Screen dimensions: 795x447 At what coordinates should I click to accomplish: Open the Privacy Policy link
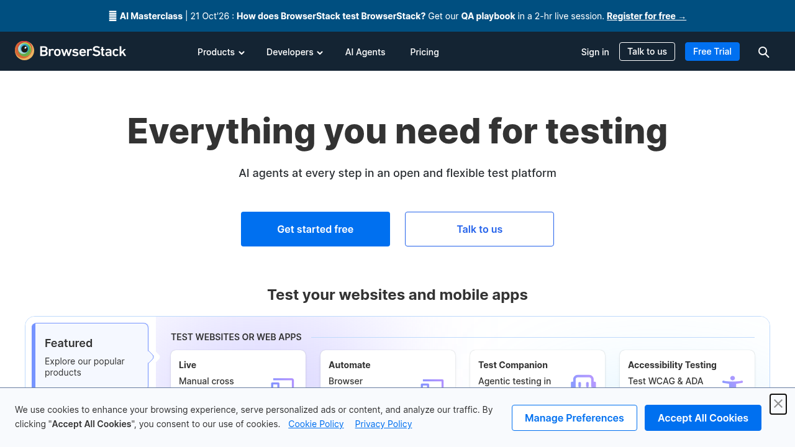click(x=383, y=424)
